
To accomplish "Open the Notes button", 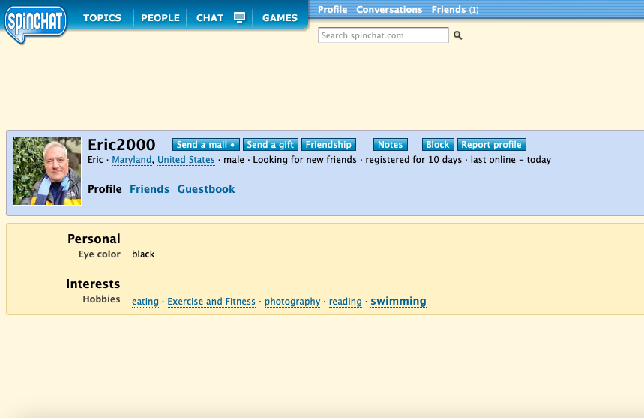I will point(390,145).
